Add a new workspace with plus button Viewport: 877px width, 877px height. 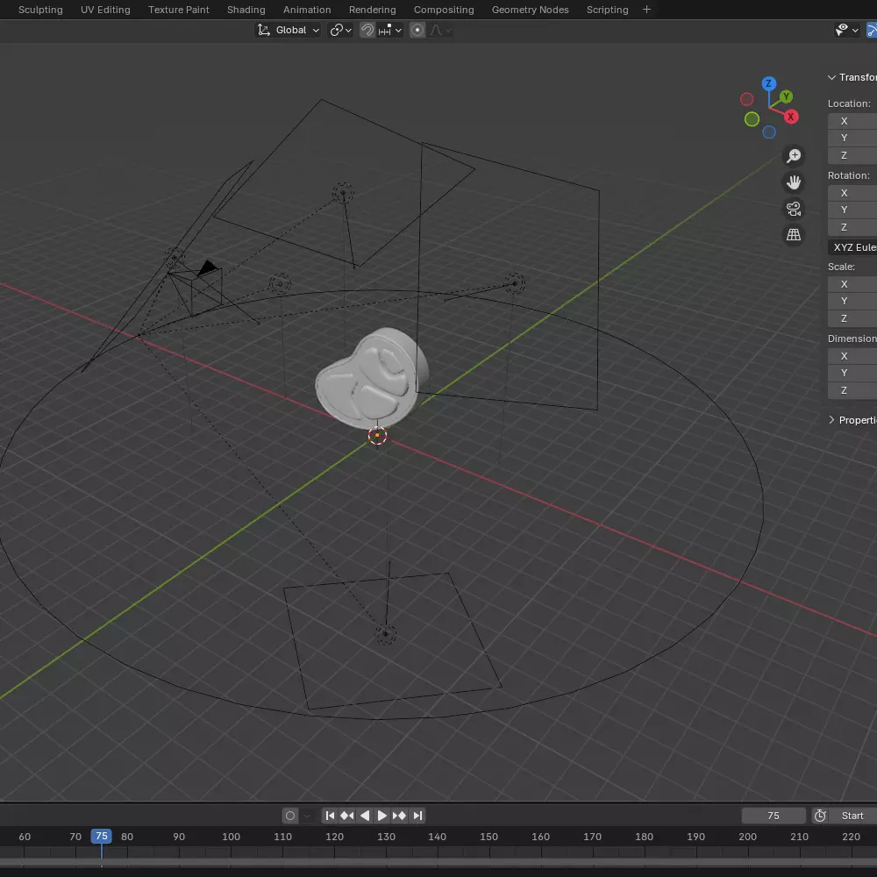point(646,10)
